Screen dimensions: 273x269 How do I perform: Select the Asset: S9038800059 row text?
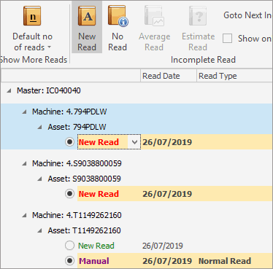point(84,179)
